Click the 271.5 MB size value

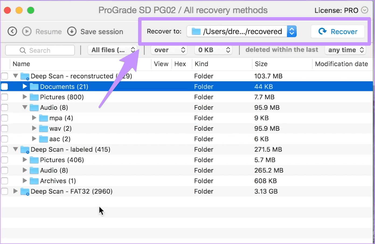click(268, 150)
